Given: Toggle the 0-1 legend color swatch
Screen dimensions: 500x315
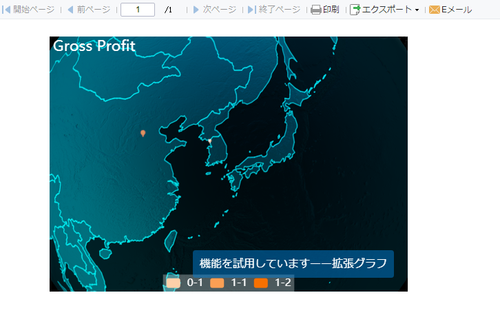Looking at the screenshot, I should point(173,283).
